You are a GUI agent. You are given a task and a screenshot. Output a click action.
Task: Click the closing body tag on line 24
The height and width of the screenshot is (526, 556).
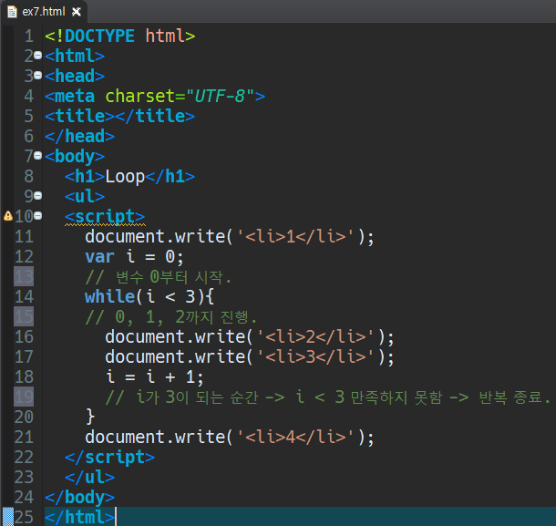point(80,497)
